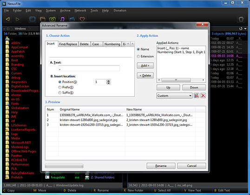This screenshot has width=250, height=195.
Task: Open the music note favorites icon
Action: (x=62, y=19)
